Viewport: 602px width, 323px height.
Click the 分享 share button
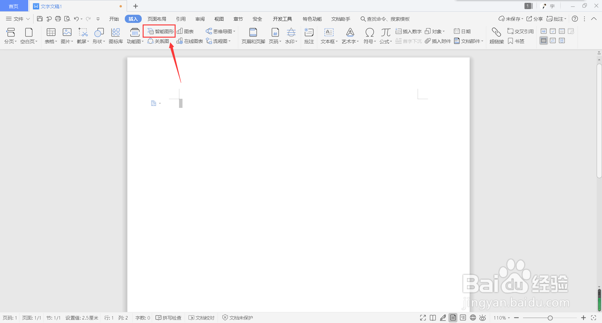pyautogui.click(x=535, y=19)
